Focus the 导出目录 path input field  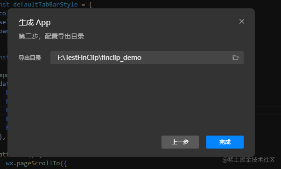click(x=147, y=58)
